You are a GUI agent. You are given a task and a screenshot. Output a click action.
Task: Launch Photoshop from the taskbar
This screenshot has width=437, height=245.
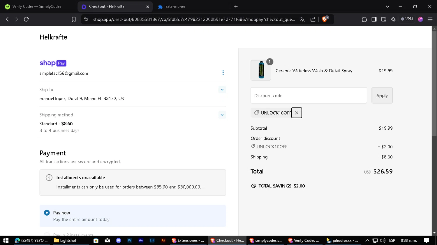[130, 240]
